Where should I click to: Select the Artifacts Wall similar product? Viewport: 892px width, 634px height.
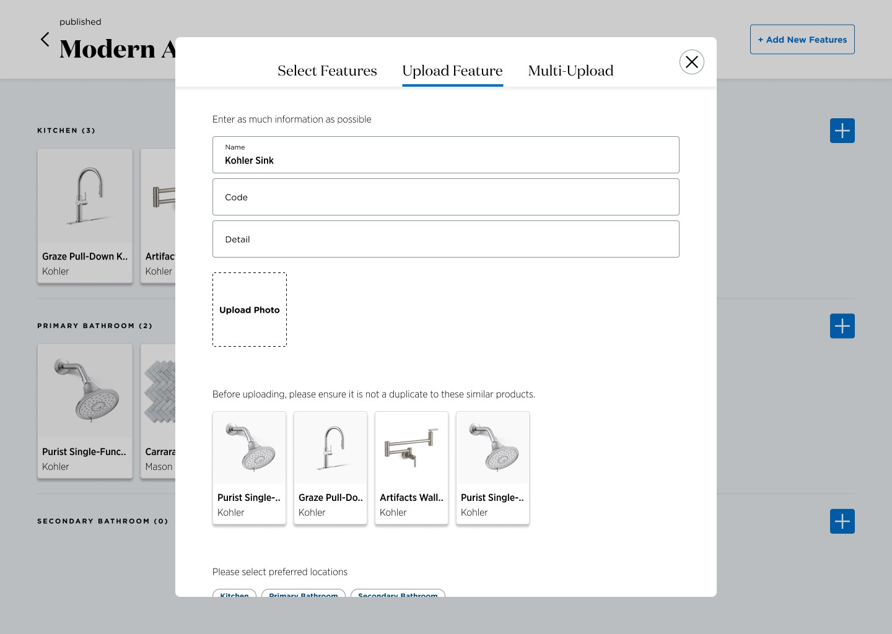411,467
